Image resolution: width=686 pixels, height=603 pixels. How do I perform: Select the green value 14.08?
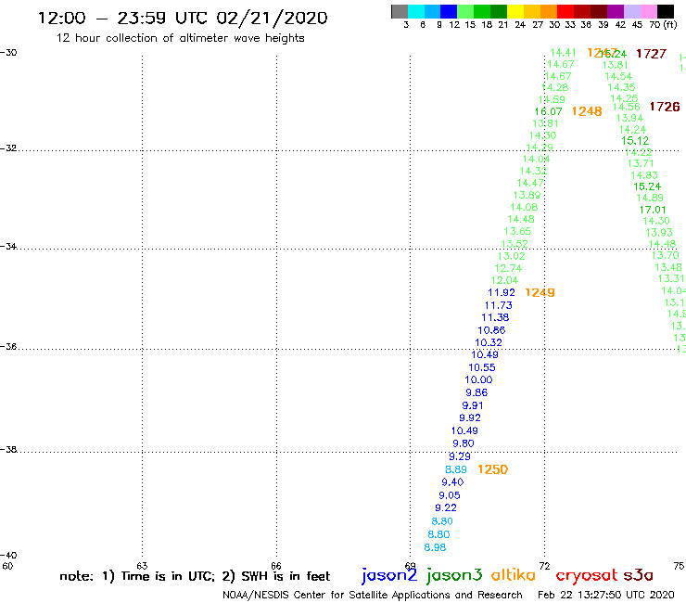(524, 207)
